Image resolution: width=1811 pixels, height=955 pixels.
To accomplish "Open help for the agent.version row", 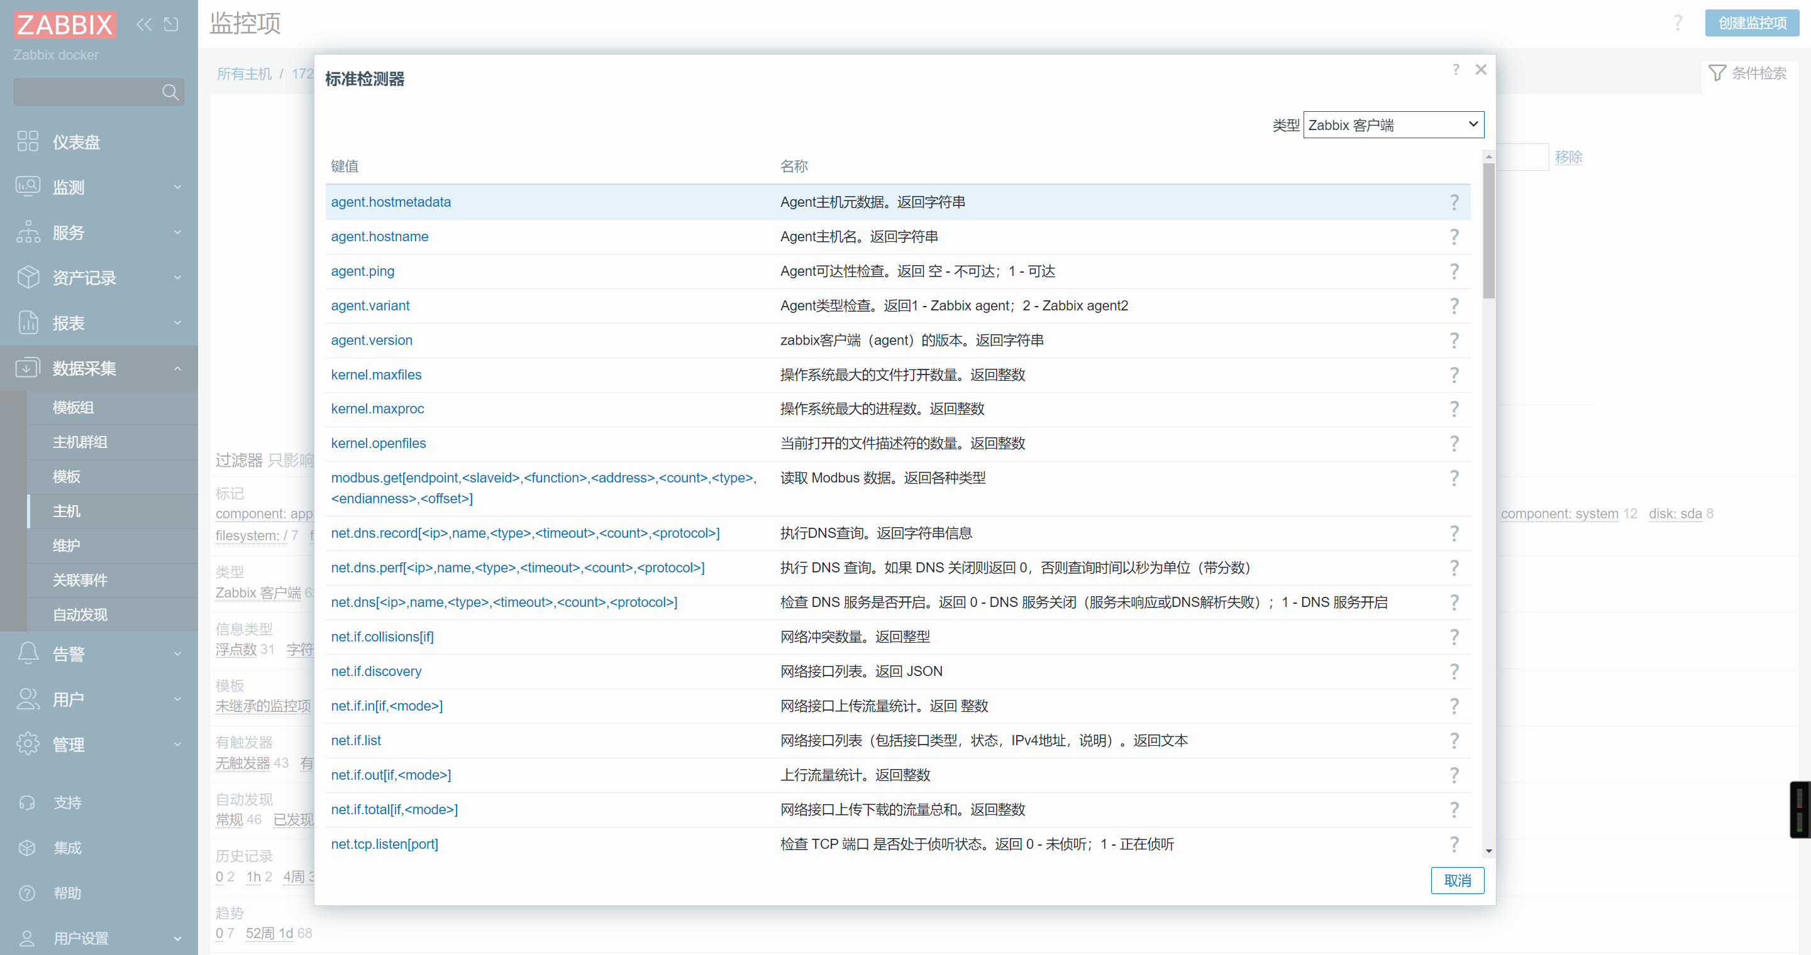I will 1454,340.
